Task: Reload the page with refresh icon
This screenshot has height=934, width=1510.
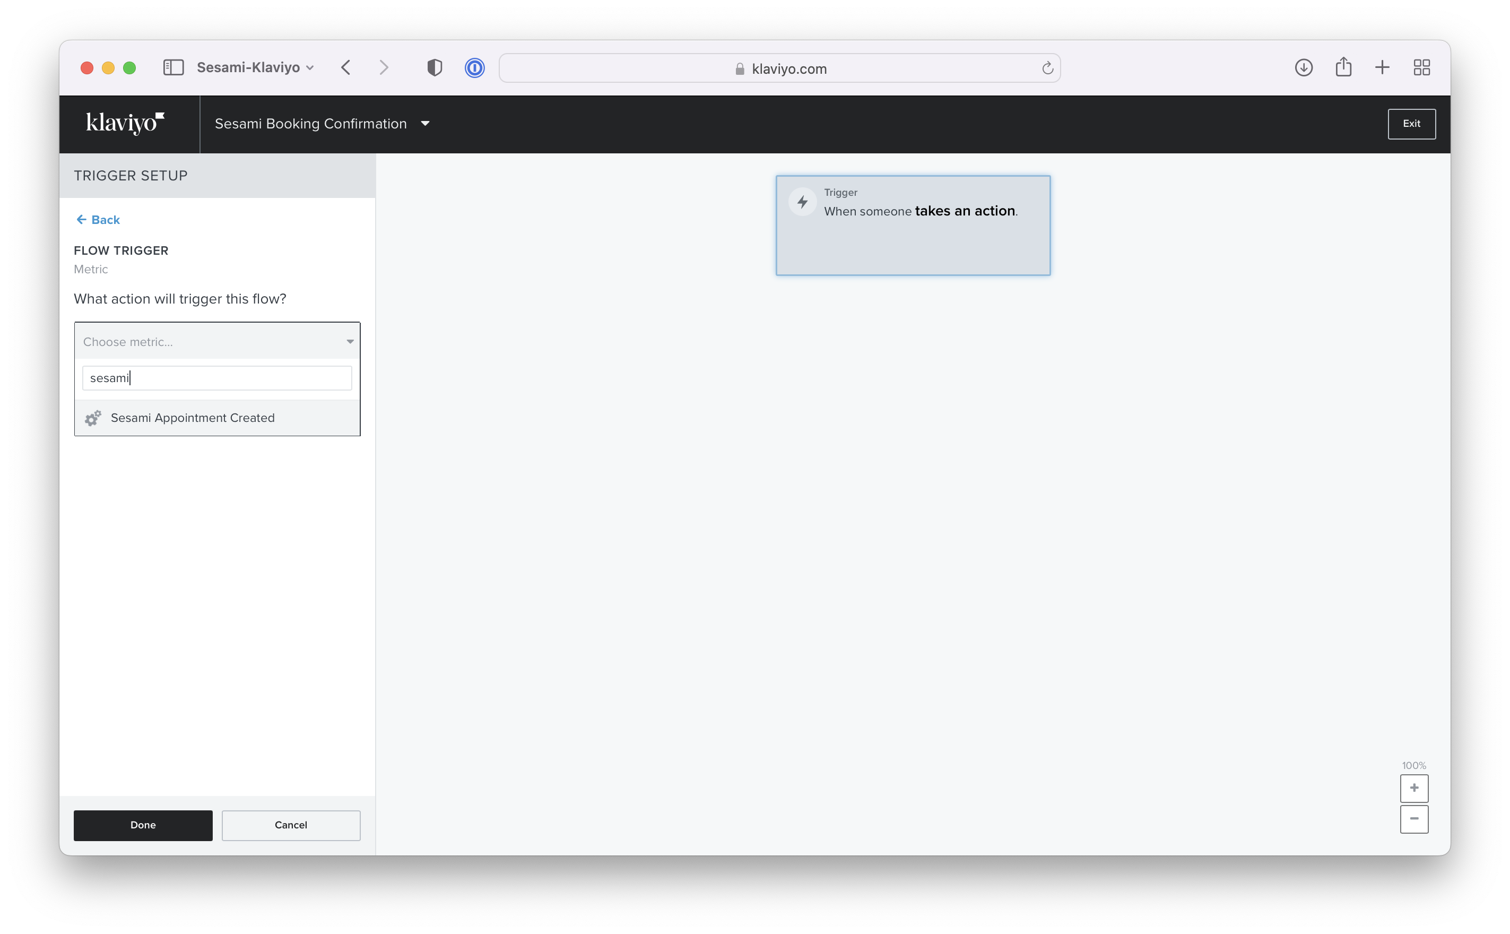Action: (x=1047, y=68)
